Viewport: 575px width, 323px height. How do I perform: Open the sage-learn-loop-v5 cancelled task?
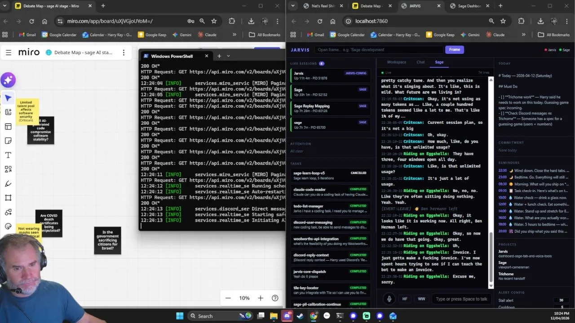pyautogui.click(x=330, y=175)
